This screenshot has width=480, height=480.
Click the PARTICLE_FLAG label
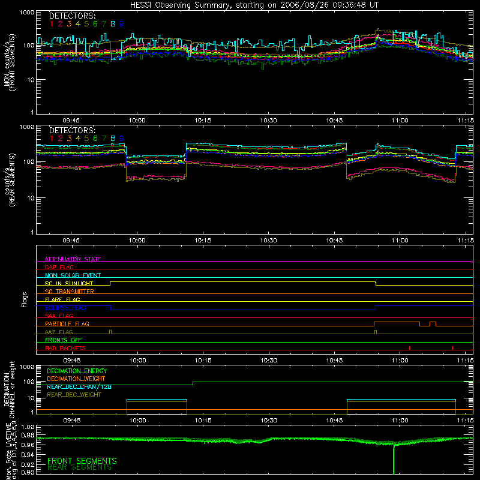click(x=67, y=323)
